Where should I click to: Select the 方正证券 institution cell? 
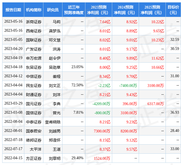tap(34, 158)
